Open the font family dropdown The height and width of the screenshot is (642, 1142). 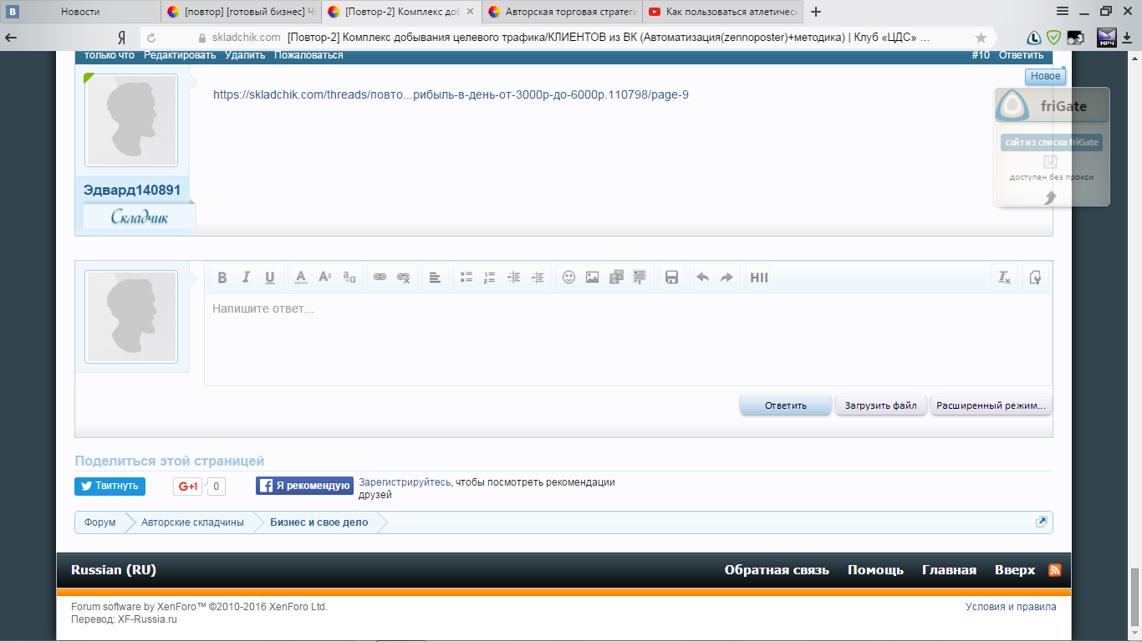[349, 278]
